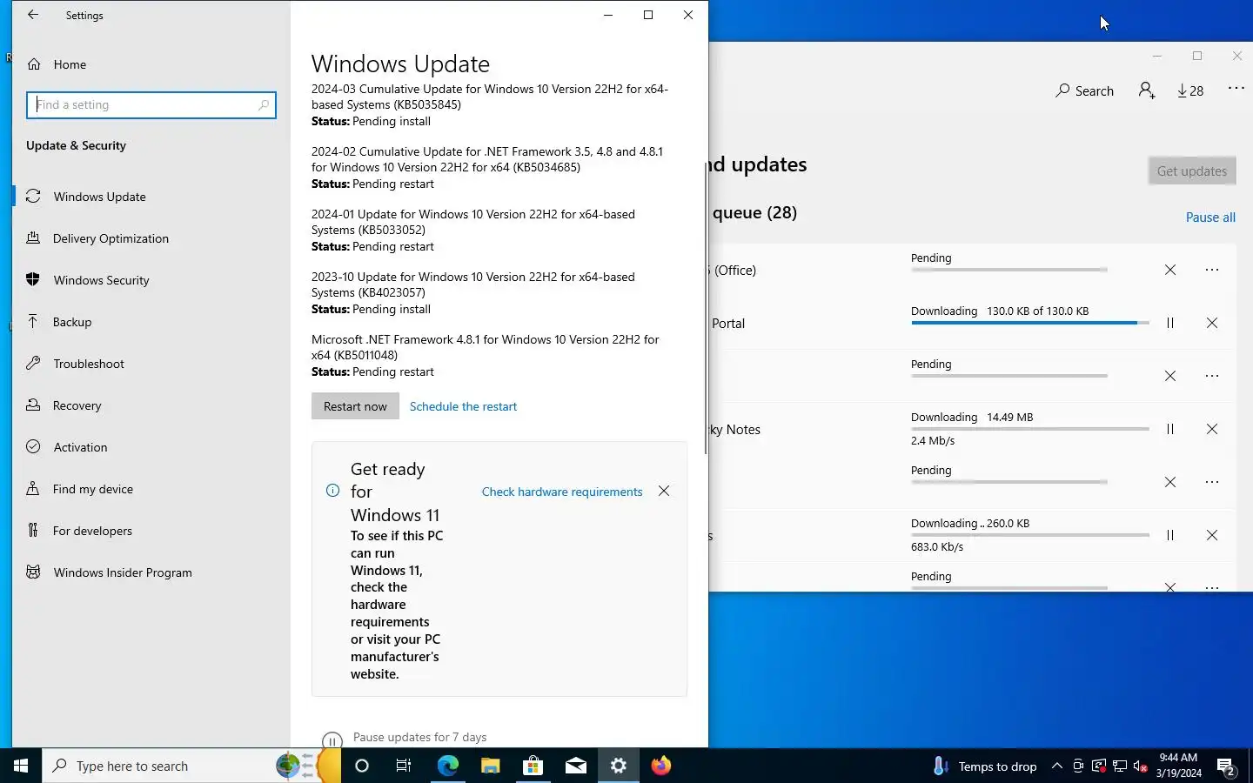The image size is (1253, 783).
Task: Dismiss the Get ready for Windows 11 card
Action: click(x=664, y=491)
